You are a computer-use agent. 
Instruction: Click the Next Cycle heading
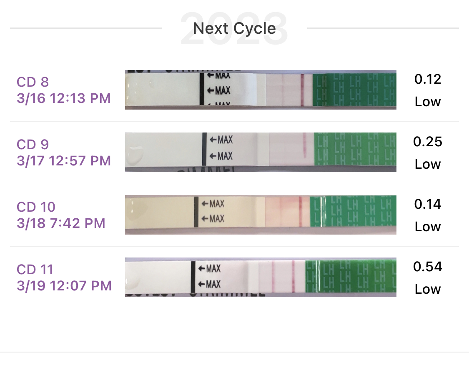click(234, 28)
